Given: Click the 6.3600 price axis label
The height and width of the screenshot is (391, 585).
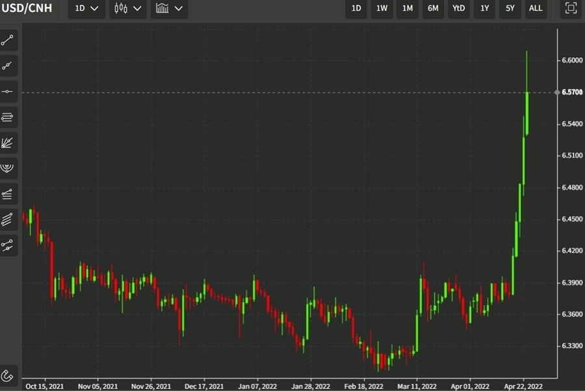Looking at the screenshot, I should tap(572, 314).
